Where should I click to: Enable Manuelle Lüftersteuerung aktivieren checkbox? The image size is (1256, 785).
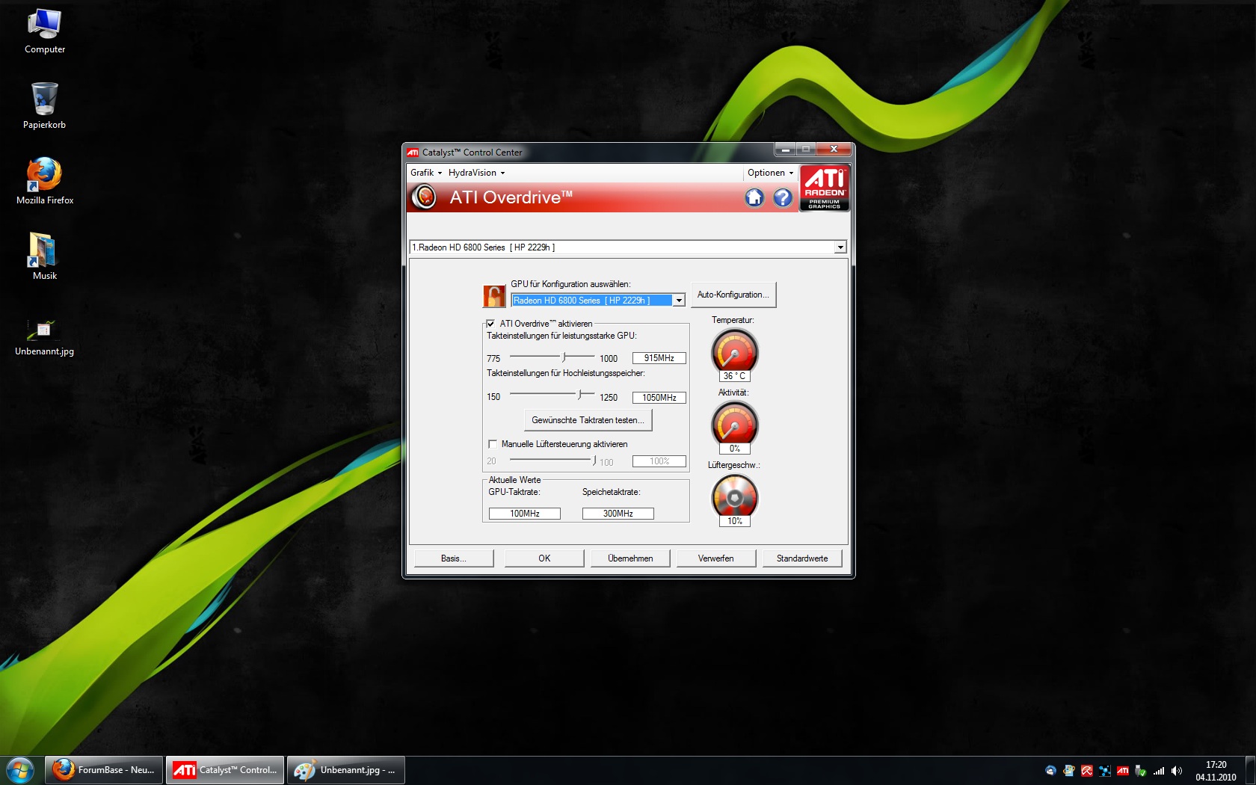[x=492, y=444]
